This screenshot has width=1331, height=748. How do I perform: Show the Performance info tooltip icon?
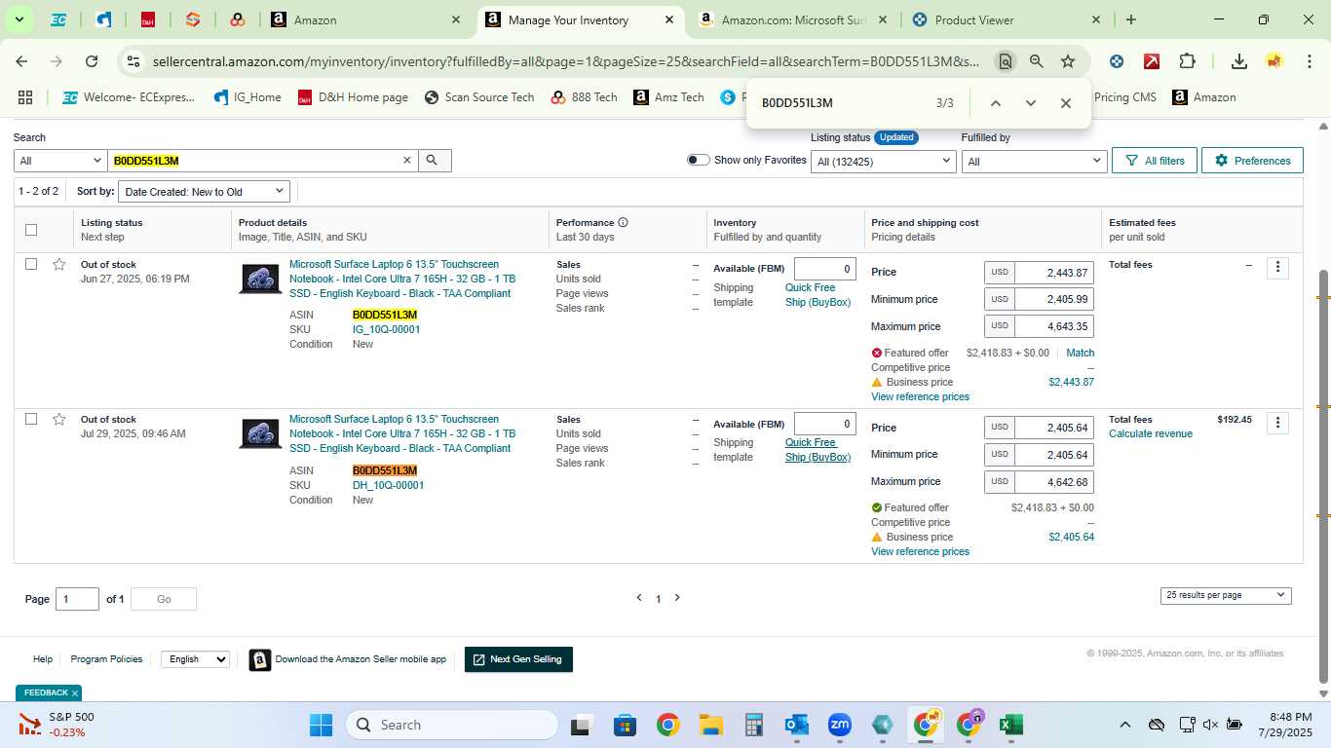[x=623, y=222]
